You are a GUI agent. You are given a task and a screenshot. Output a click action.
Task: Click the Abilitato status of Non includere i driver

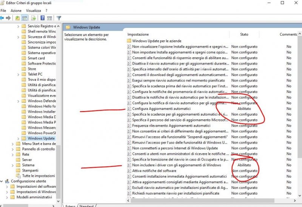(x=244, y=165)
